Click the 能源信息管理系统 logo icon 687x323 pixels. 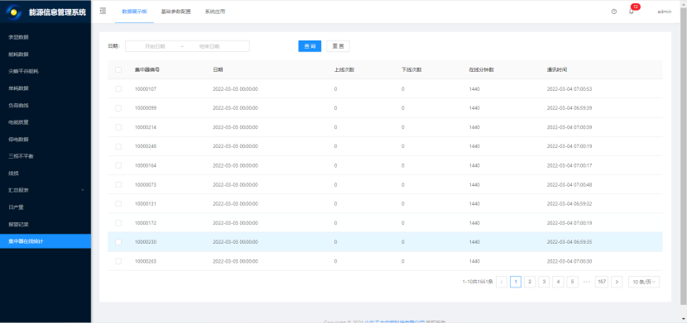pyautogui.click(x=14, y=12)
